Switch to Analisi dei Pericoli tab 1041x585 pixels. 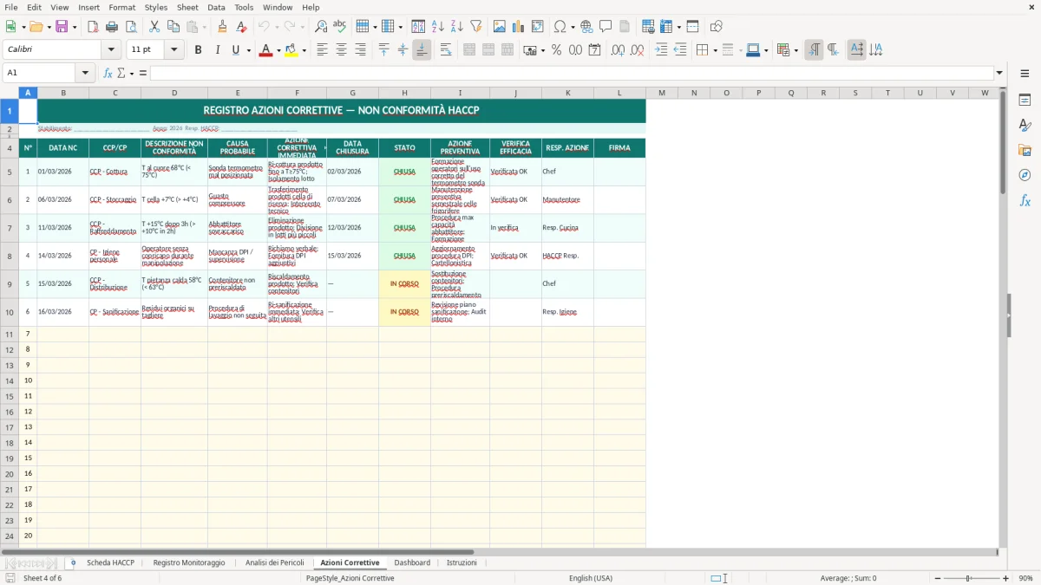click(274, 562)
